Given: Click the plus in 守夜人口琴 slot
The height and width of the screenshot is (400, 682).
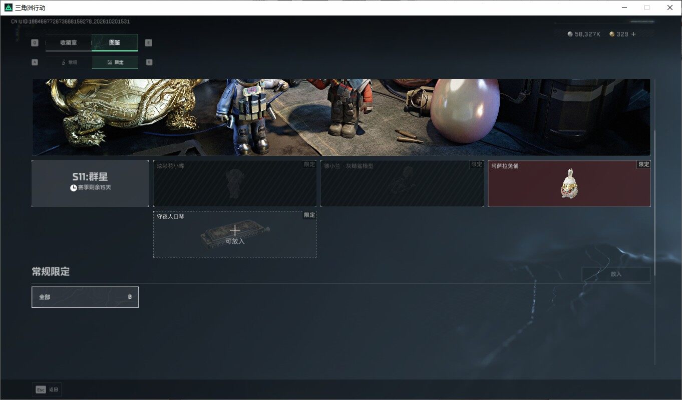Looking at the screenshot, I should (x=235, y=230).
